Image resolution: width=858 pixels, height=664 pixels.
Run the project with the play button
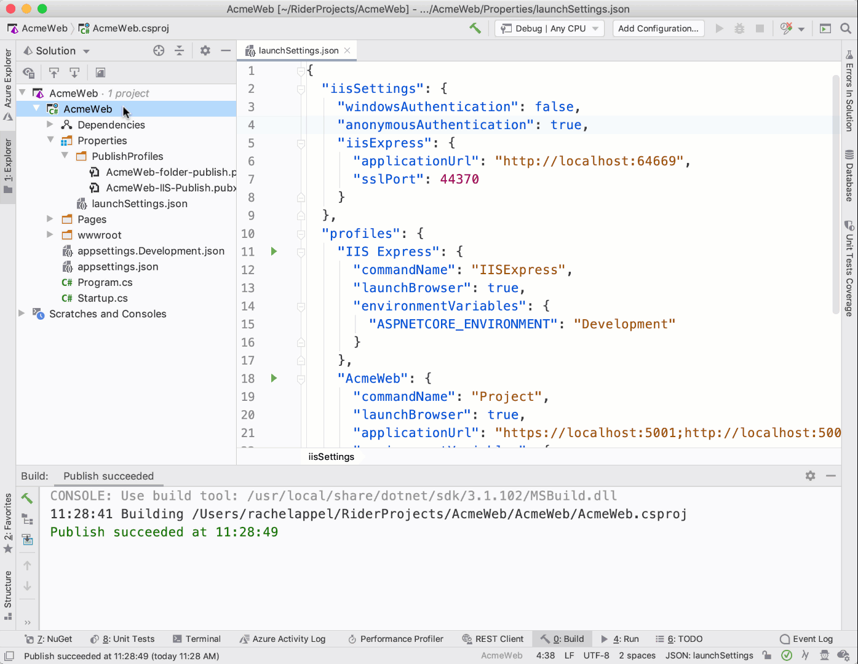tap(720, 28)
